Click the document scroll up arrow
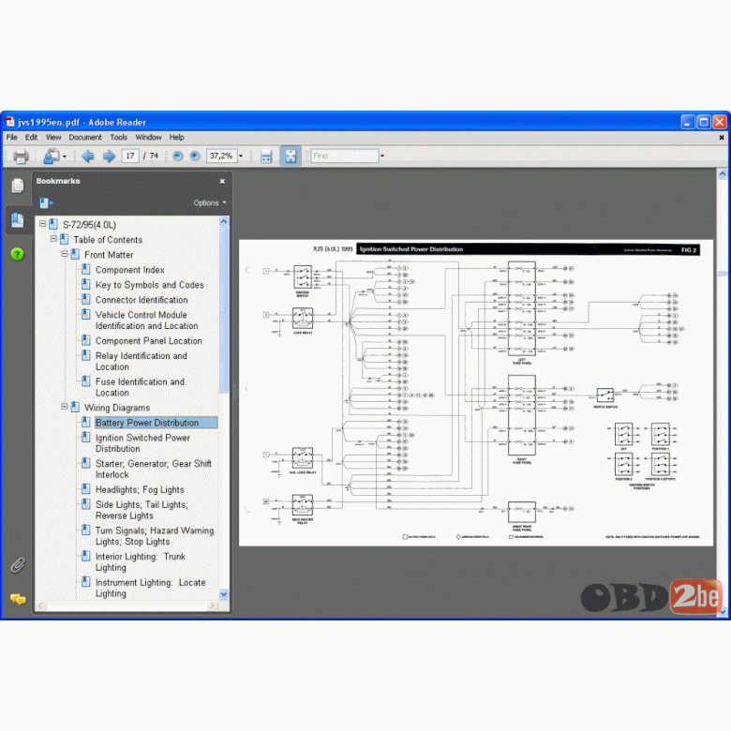Viewport: 731px width, 731px height. point(723,174)
